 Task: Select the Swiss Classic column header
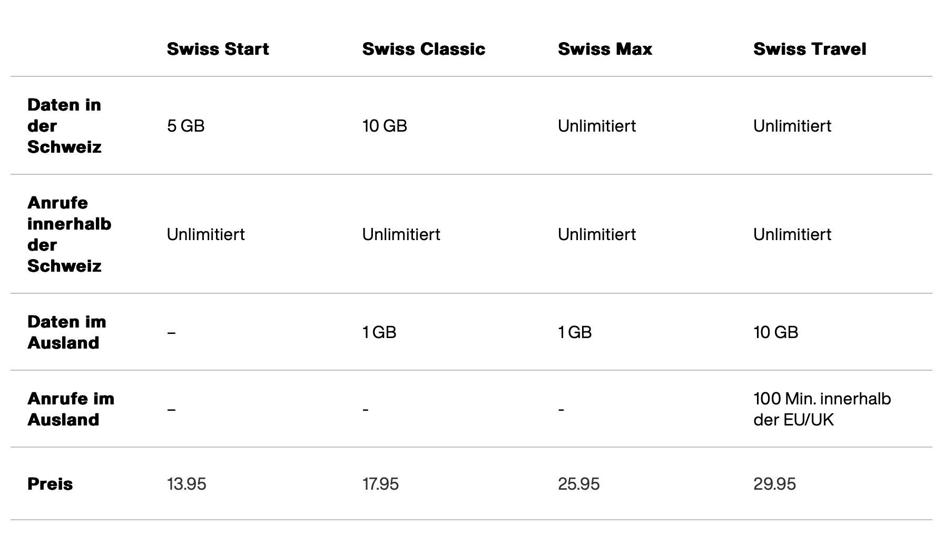(x=424, y=49)
